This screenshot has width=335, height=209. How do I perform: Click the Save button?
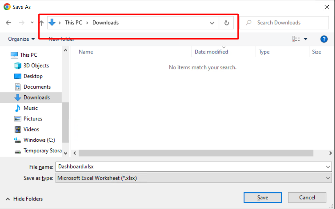[x=262, y=198]
